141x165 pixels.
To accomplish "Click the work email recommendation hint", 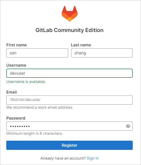I will click(40, 108).
